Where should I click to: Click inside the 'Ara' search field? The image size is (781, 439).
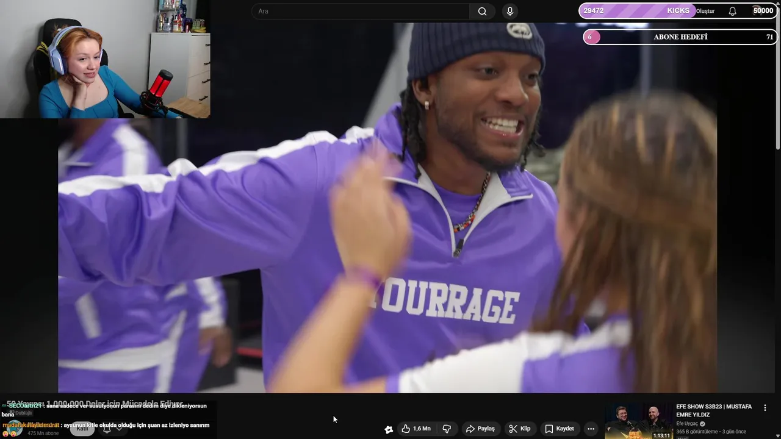point(360,11)
